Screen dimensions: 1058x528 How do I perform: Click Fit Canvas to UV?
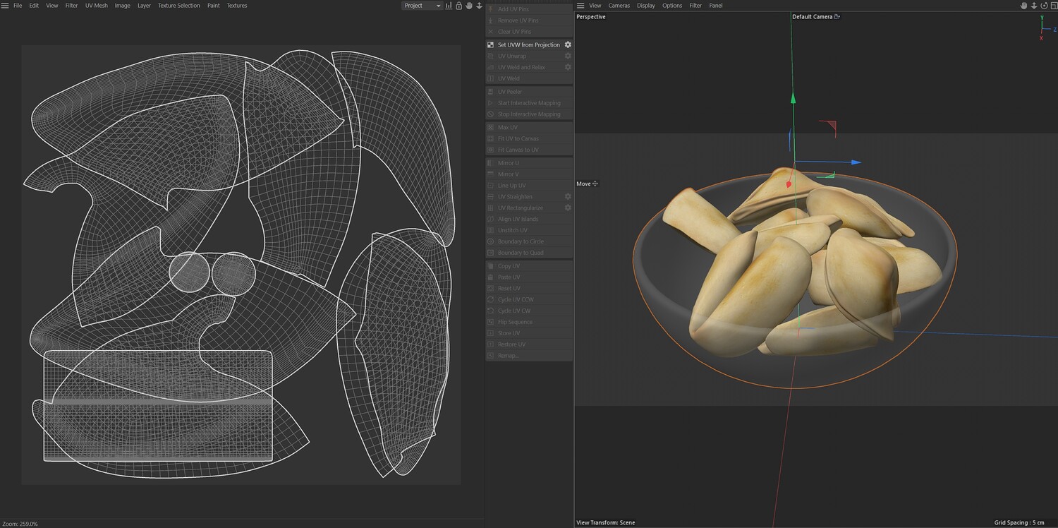[x=529, y=150]
